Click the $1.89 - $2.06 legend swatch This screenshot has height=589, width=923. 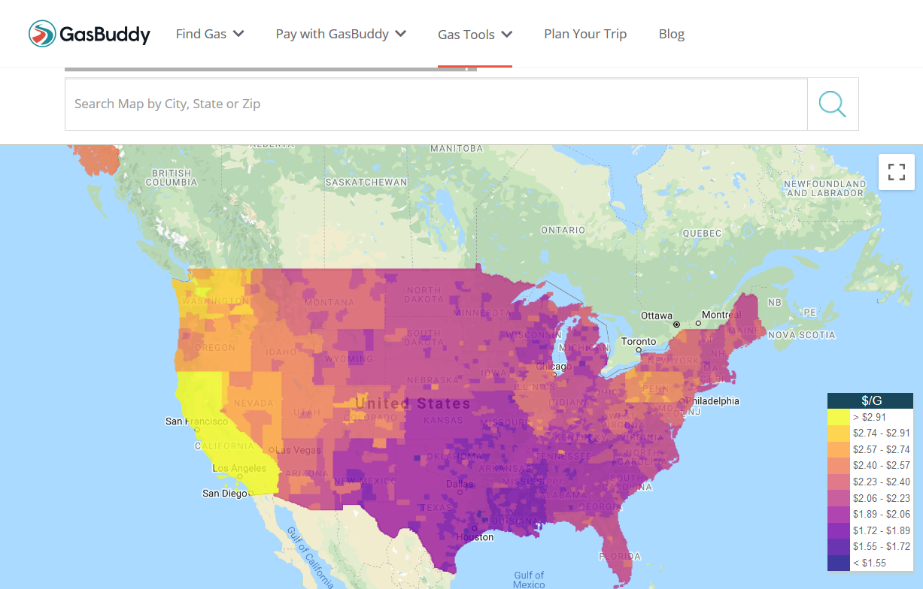click(839, 514)
